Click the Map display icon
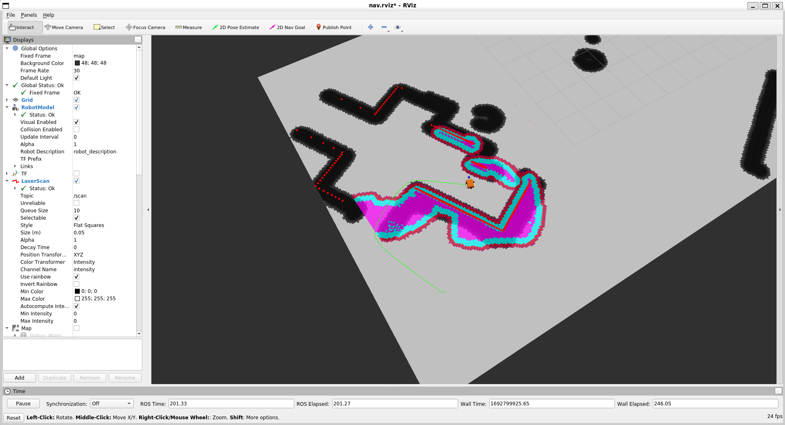The height and width of the screenshot is (425, 785). coord(16,328)
